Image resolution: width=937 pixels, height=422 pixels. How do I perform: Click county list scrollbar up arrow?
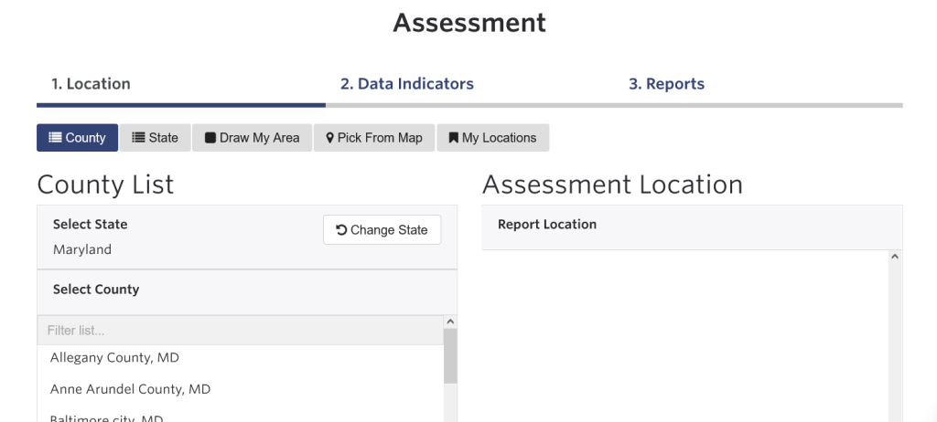coord(450,322)
